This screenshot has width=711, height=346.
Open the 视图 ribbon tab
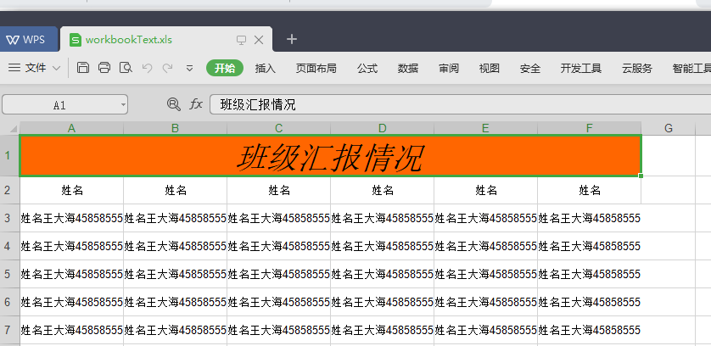pos(490,69)
